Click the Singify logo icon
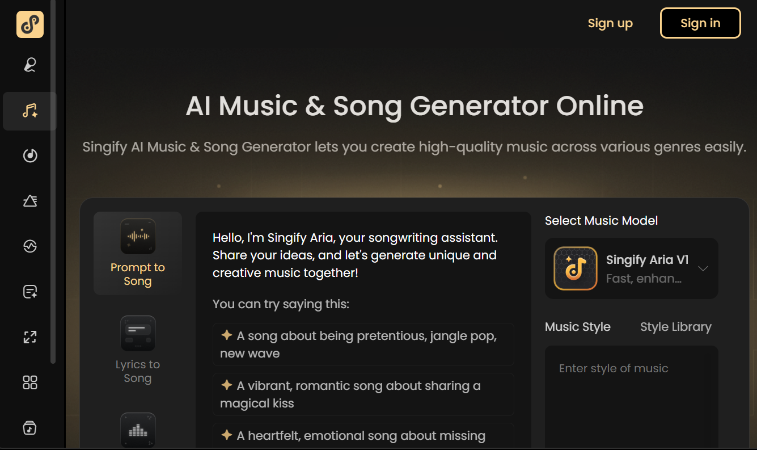The image size is (757, 450). pos(30,24)
